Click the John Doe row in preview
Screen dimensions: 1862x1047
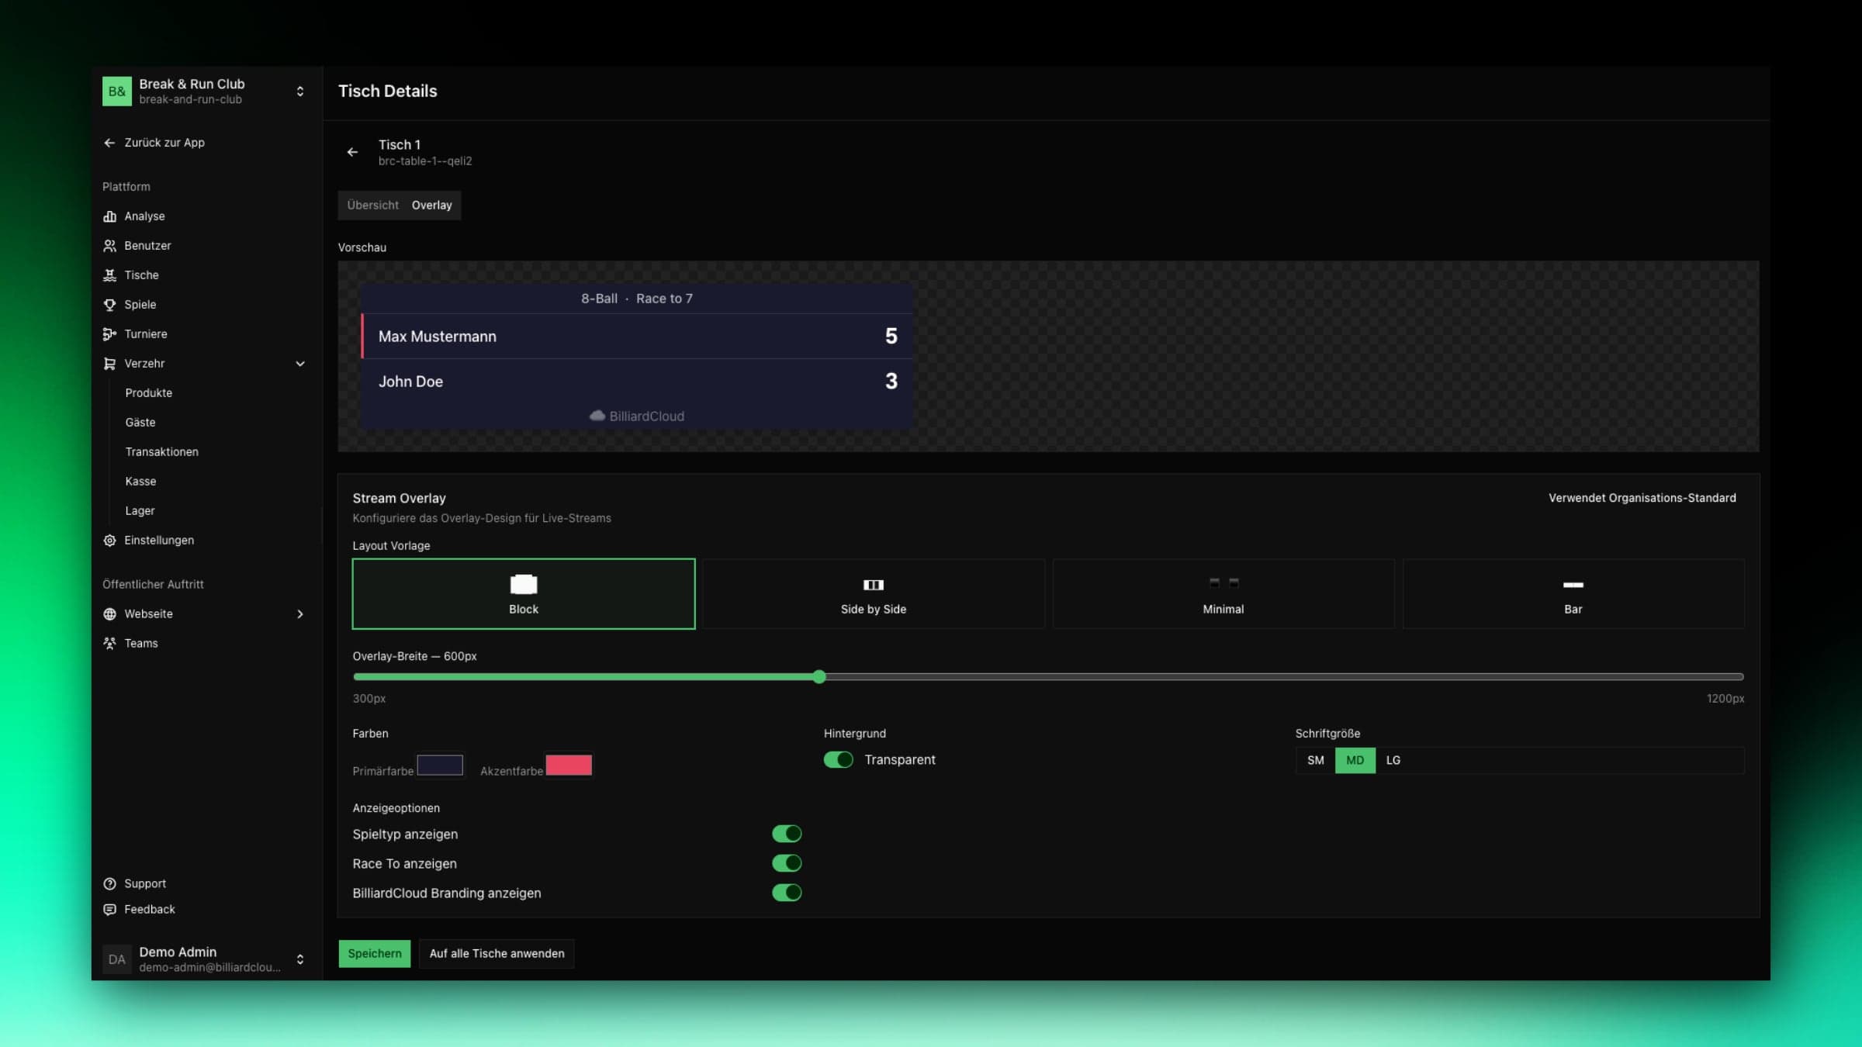(x=637, y=382)
